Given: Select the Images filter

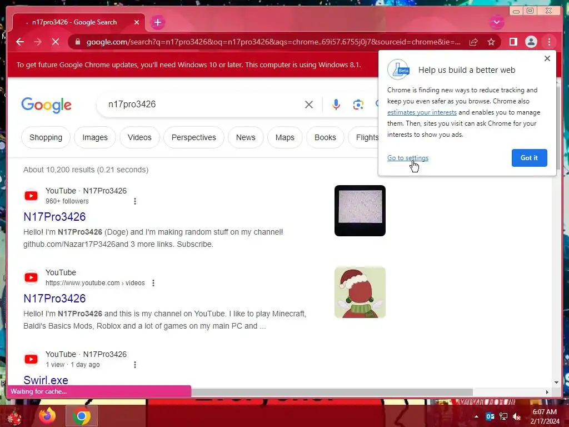Looking at the screenshot, I should click(x=95, y=138).
